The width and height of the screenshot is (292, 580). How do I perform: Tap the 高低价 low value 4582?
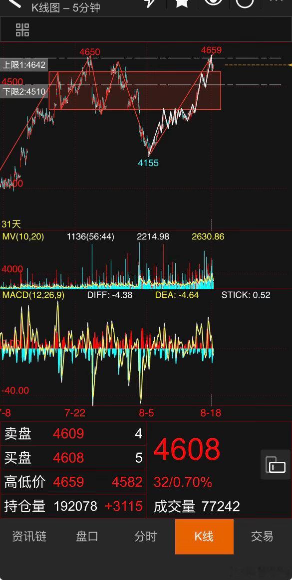click(127, 482)
